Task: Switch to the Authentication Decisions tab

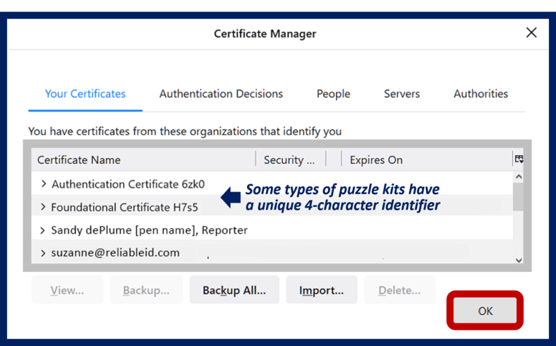Action: point(221,94)
